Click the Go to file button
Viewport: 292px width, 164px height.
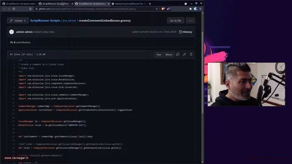click(x=175, y=20)
